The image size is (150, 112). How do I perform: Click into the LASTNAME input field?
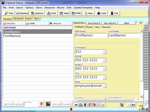(x=124, y=35)
